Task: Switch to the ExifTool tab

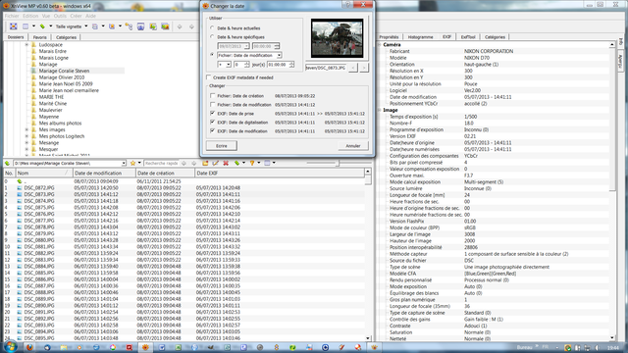Action: click(x=468, y=37)
